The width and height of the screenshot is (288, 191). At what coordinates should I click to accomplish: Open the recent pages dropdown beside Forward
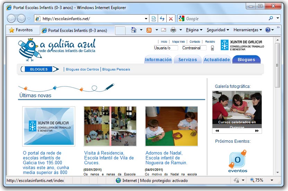(29, 19)
